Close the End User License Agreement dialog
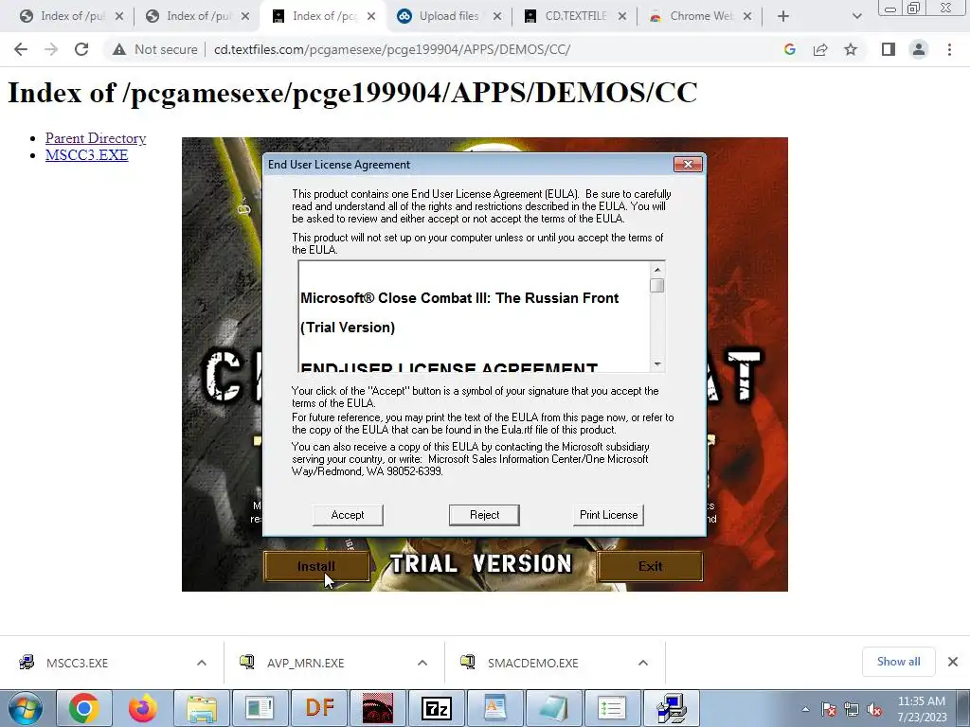Screen dimensions: 970x727 [688, 165]
